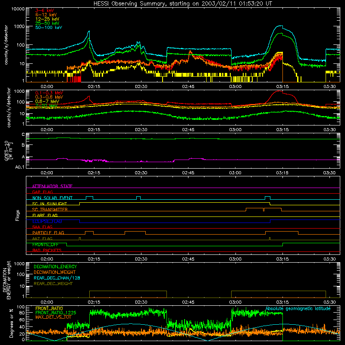Viewport: 345px width, 345px height.
Task: Pick the FLARE_FLAG label
Action: [45, 215]
